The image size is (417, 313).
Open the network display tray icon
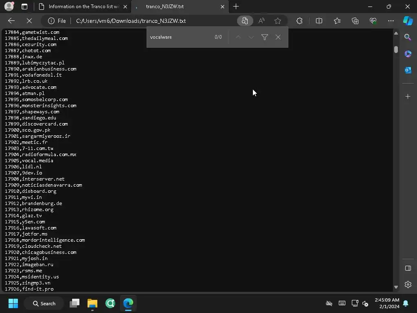355,303
